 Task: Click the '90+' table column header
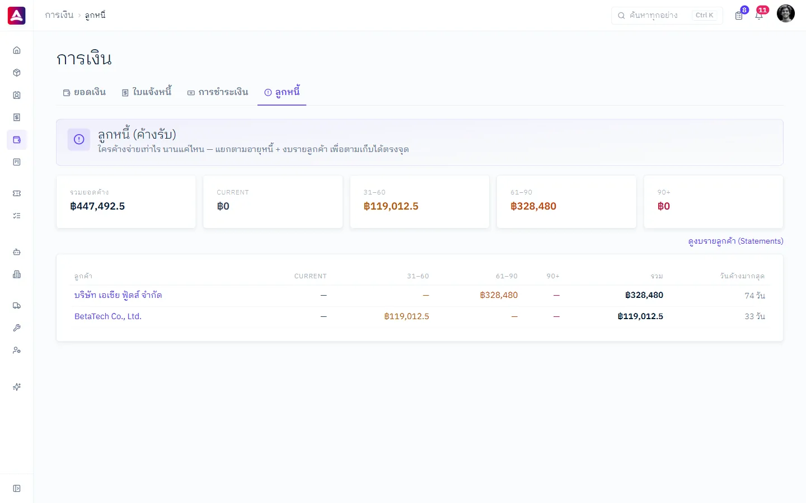point(553,276)
